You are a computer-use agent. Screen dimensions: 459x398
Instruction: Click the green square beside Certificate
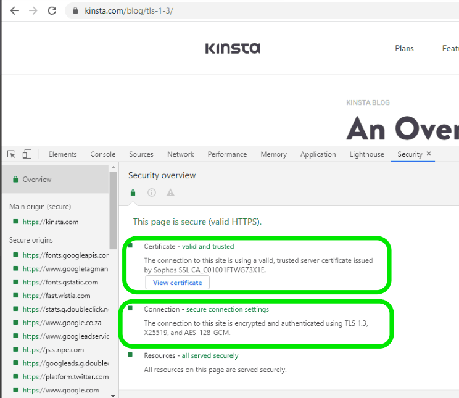click(130, 246)
